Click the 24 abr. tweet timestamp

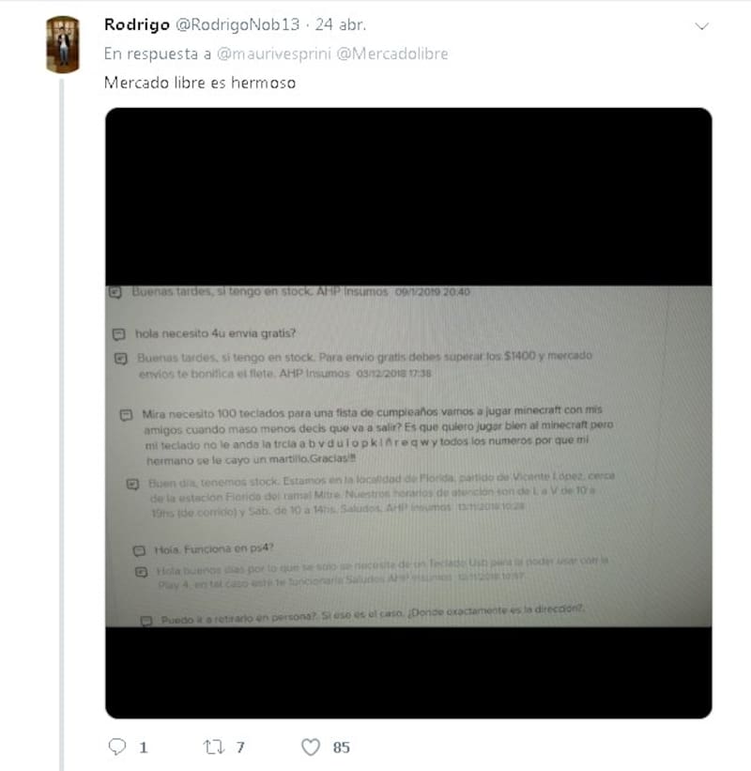[x=341, y=24]
